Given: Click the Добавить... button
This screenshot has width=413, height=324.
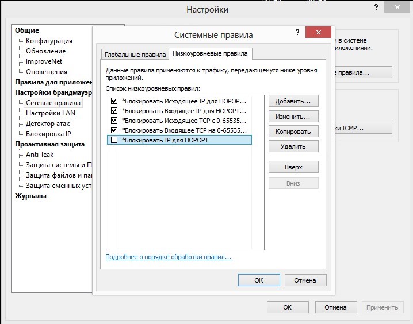Looking at the screenshot, I should [x=293, y=101].
